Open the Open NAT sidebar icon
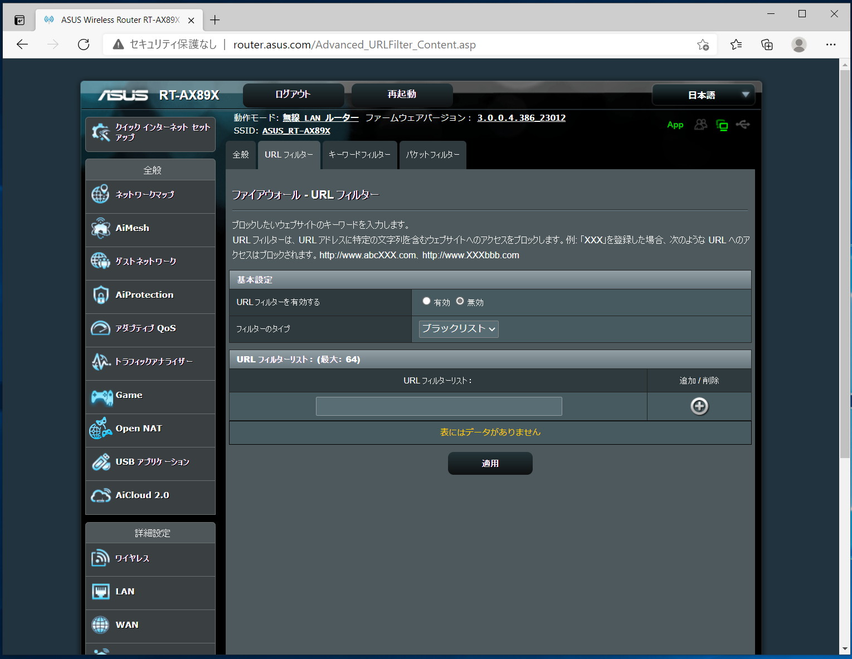 click(100, 428)
